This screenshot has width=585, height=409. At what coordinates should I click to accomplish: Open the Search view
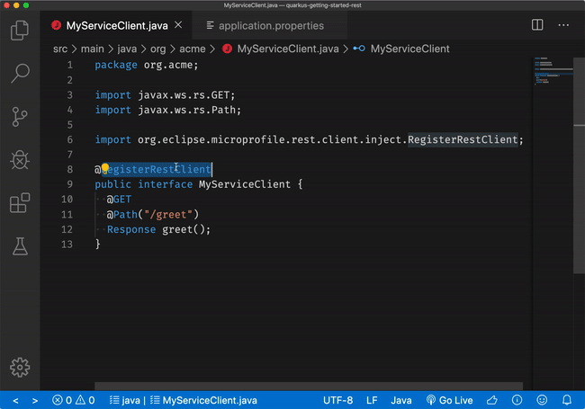(20, 73)
